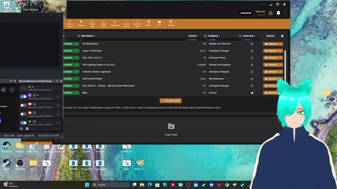Select the instantly stamina regnerate mod name

click(96, 72)
